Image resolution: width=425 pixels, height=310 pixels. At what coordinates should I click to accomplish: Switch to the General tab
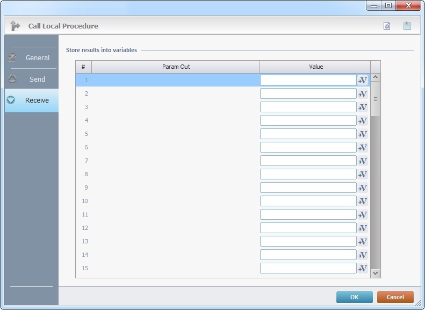31,57
